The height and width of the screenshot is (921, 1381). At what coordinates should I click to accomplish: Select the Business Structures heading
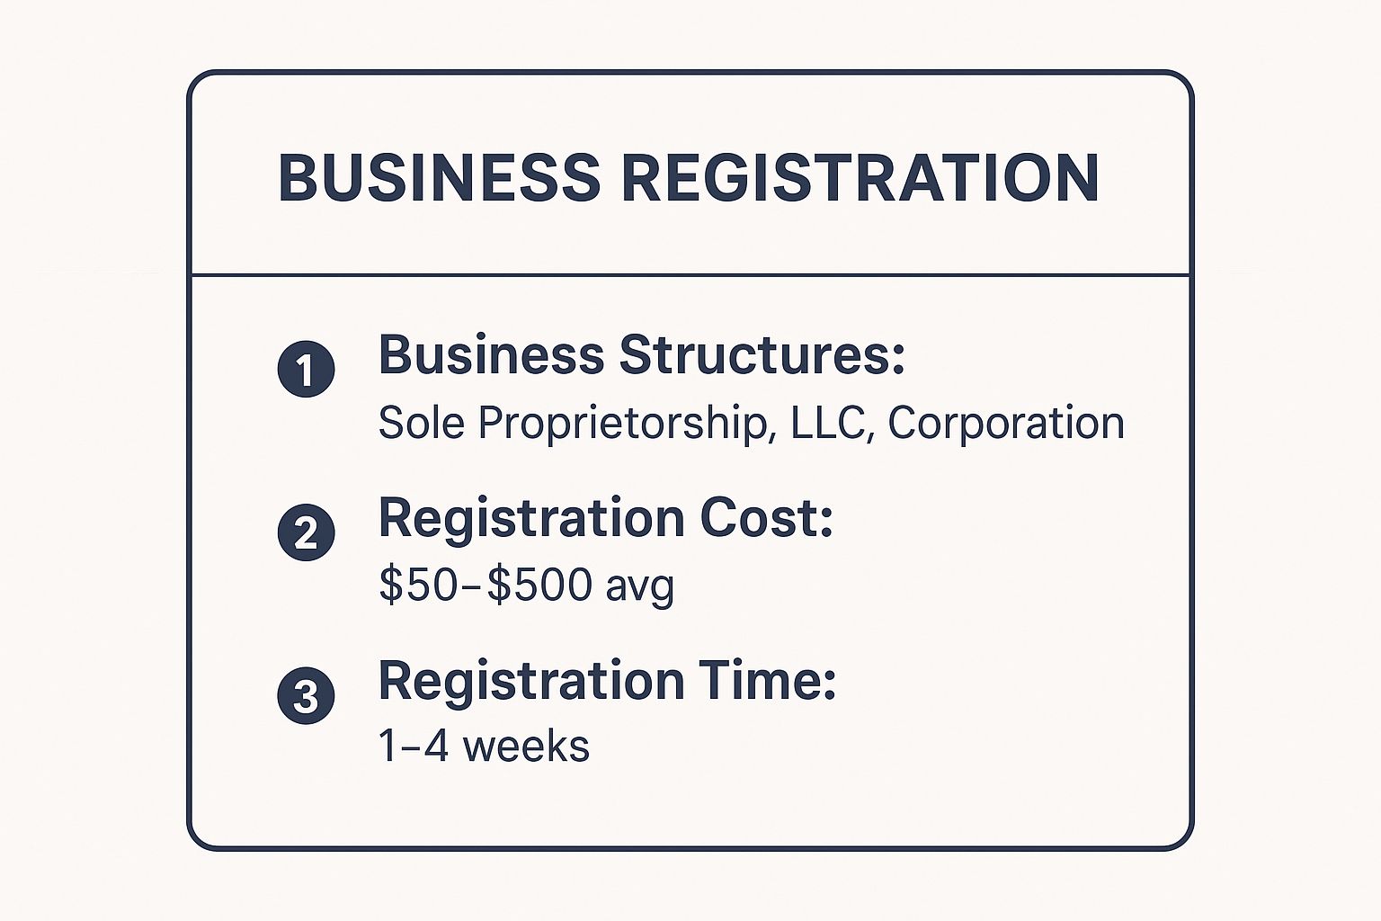coord(641,355)
